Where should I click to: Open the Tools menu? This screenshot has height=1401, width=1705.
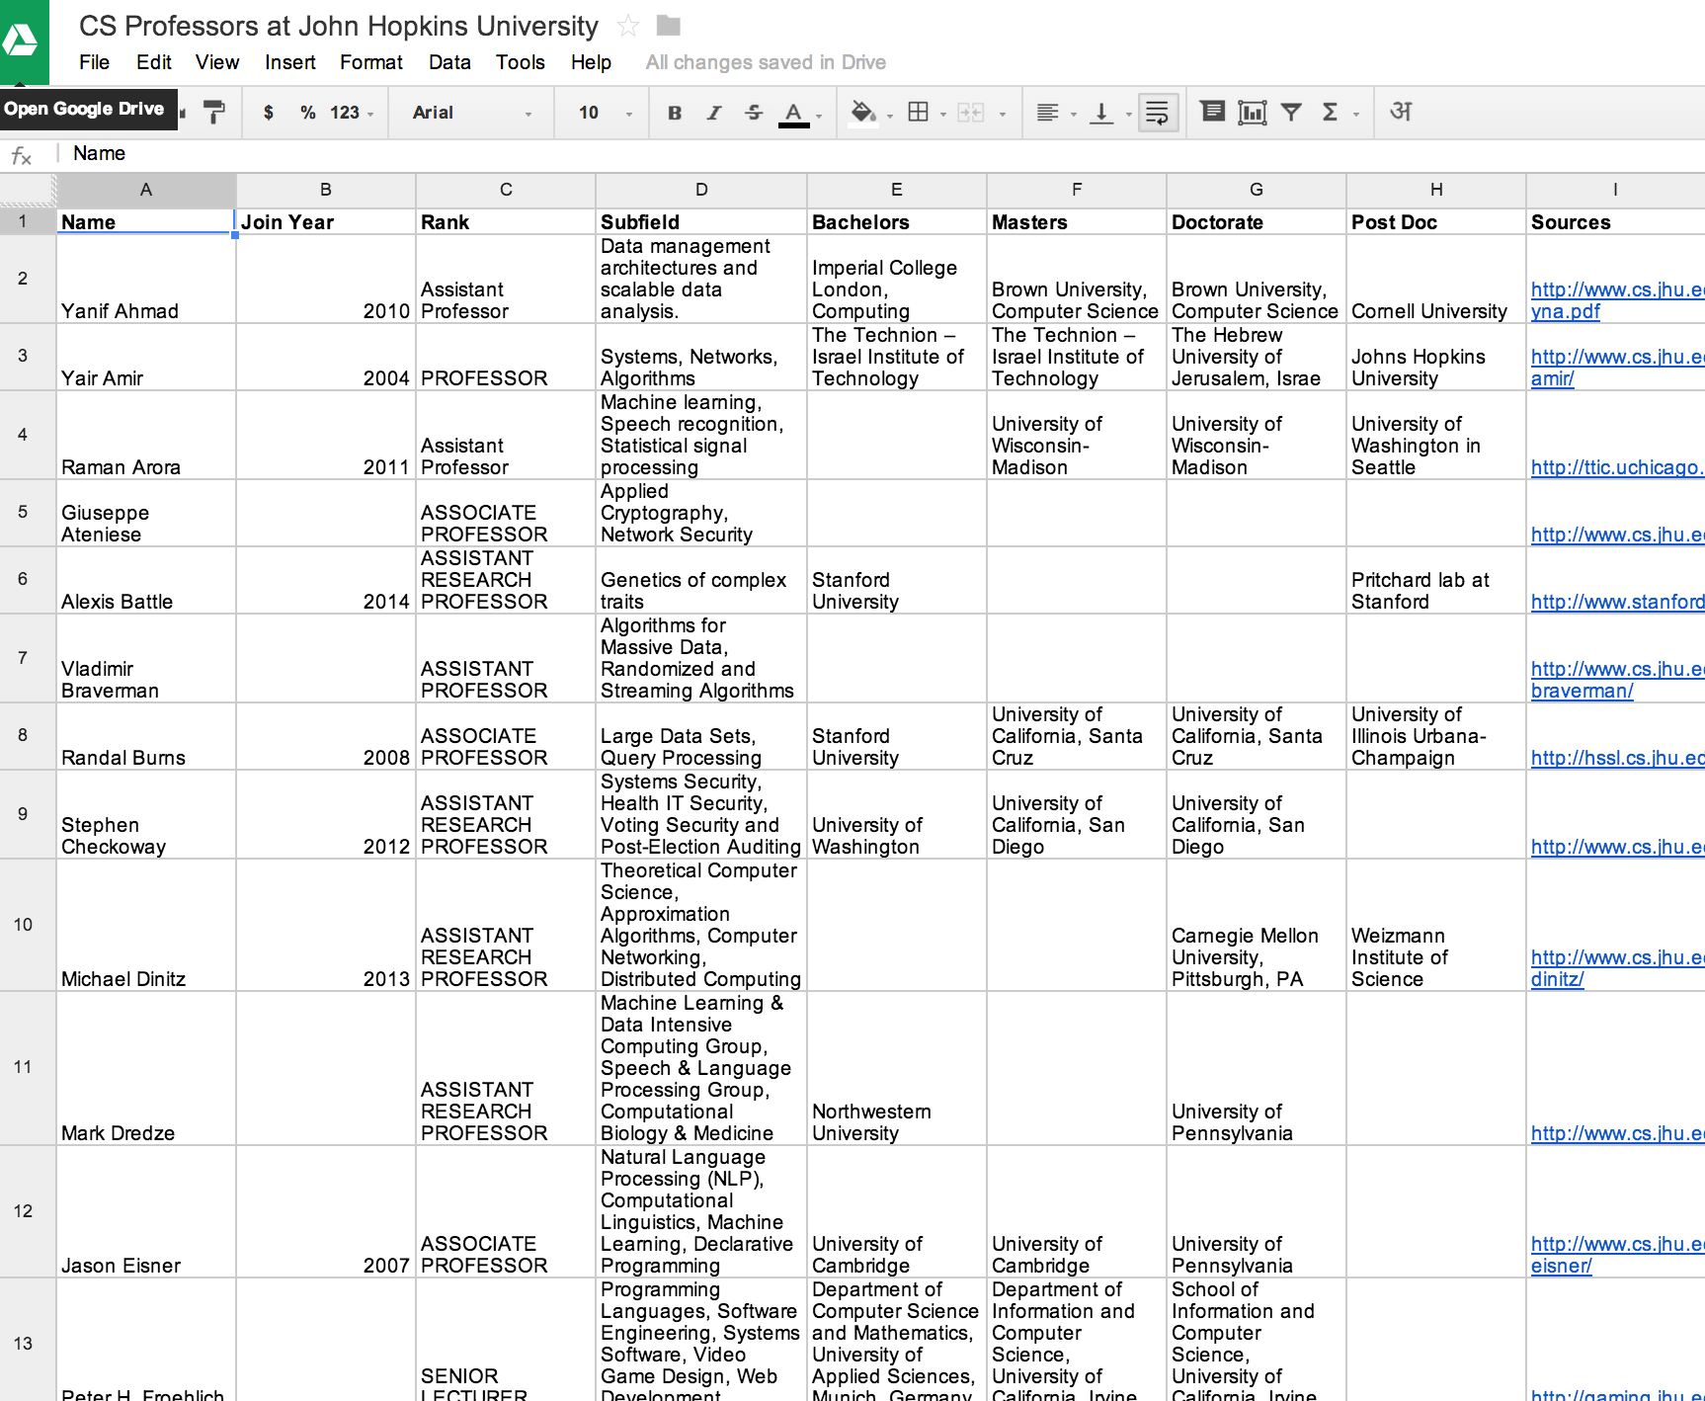(x=521, y=62)
